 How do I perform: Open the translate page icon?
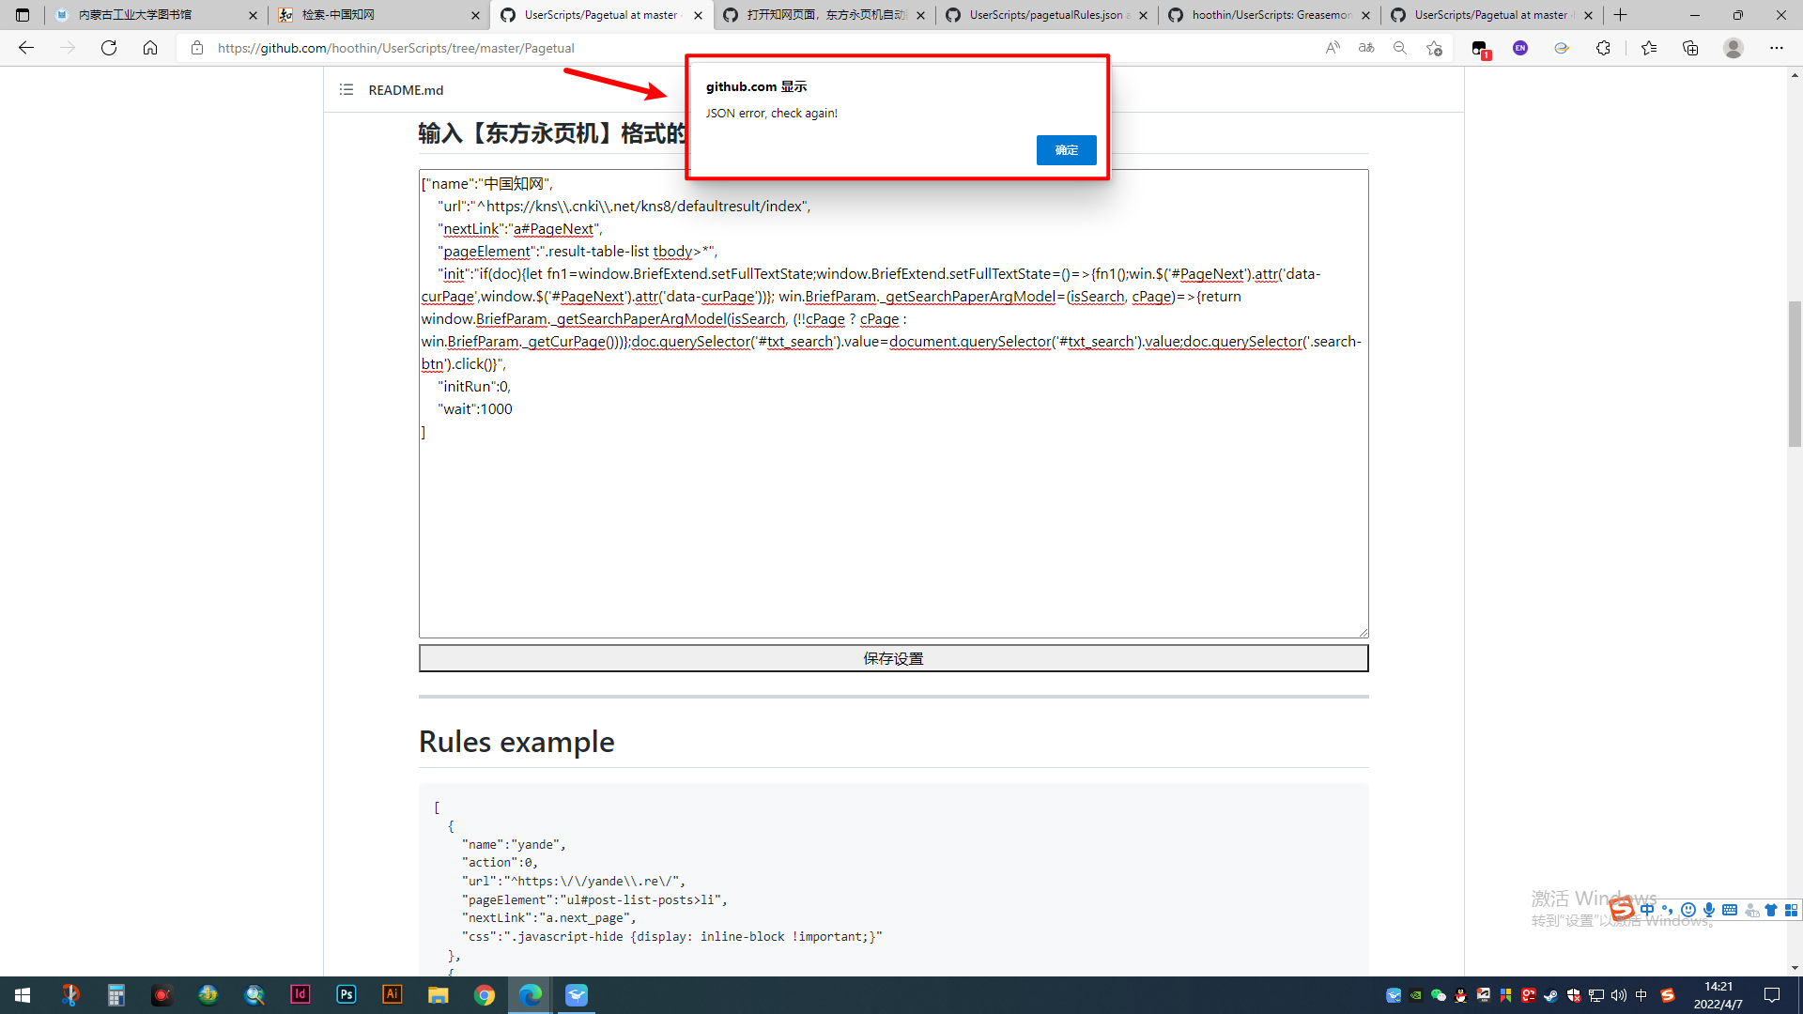coord(1366,48)
